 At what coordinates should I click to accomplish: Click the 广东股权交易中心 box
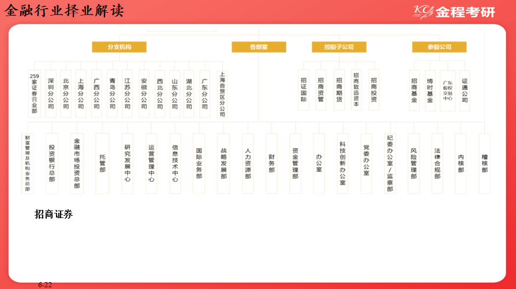coord(447,91)
